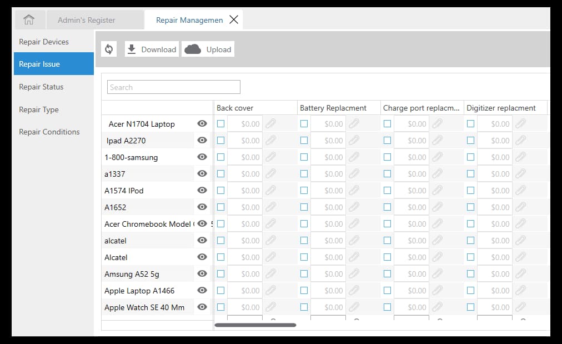Image resolution: width=562 pixels, height=344 pixels.
Task: Toggle eye icon for Ipad A2270
Action: [x=202, y=140]
